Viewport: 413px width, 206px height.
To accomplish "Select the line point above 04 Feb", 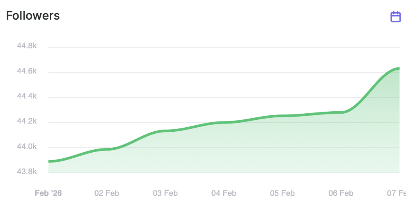I will coord(224,122).
